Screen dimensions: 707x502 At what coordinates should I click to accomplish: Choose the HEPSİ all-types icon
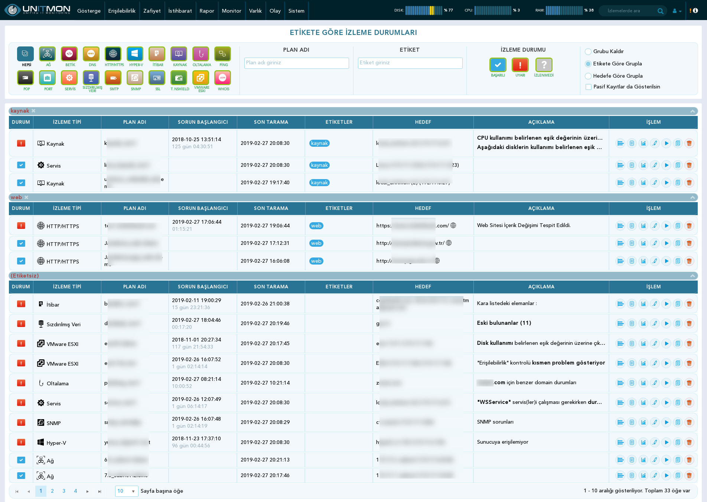(25, 54)
